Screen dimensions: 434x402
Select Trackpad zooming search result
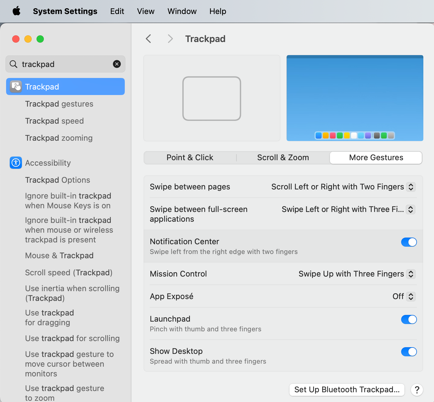(59, 138)
